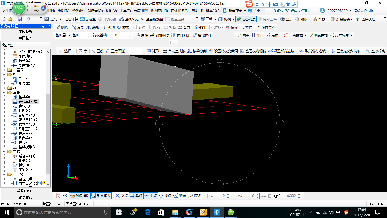Open the 在线服务(S) menu
The height and width of the screenshot is (218, 387).
point(180,11)
